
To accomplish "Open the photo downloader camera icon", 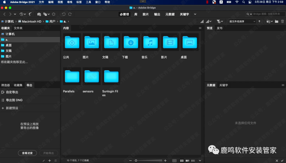I will (x=39, y=14).
